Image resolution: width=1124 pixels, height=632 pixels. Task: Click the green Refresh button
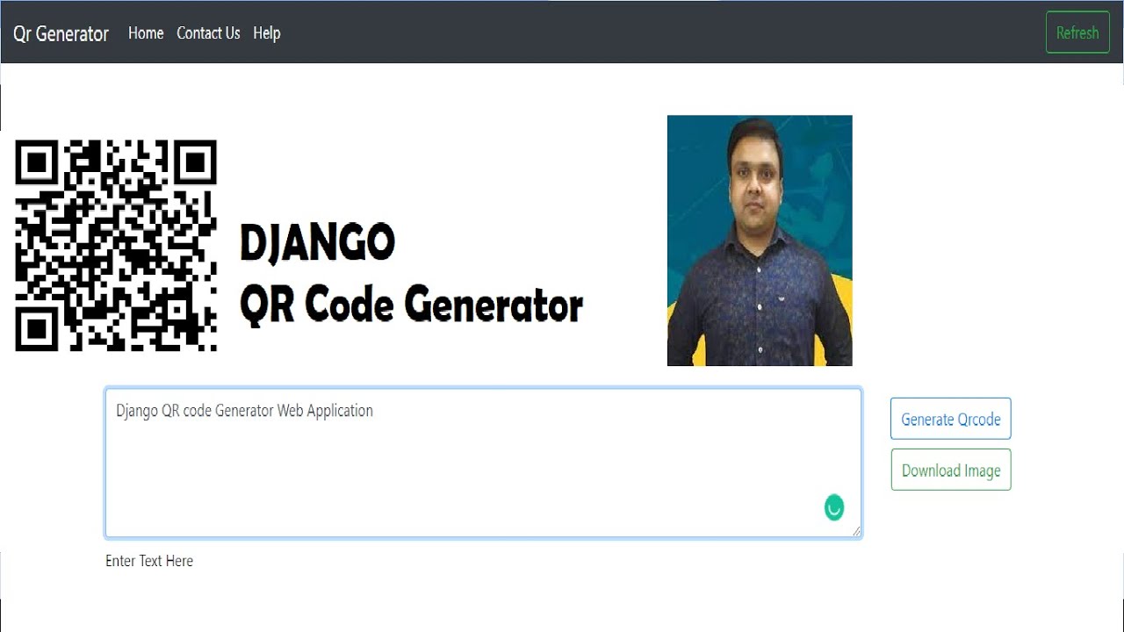1077,32
